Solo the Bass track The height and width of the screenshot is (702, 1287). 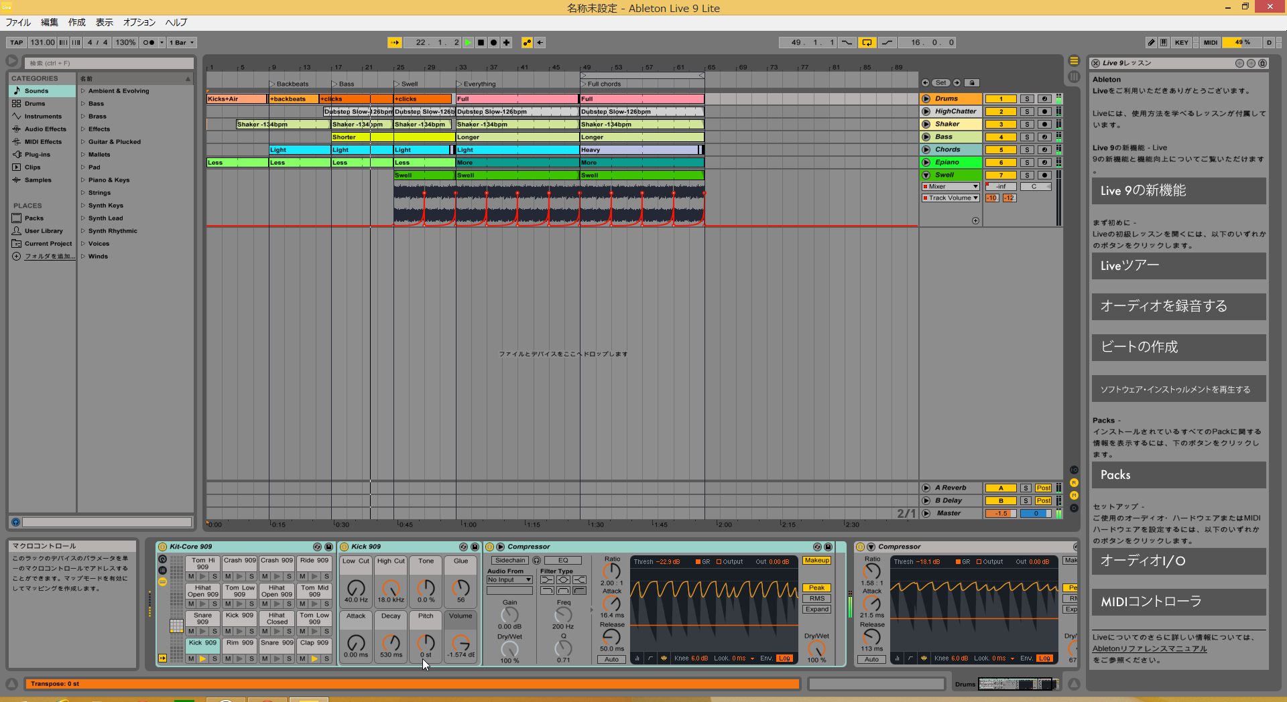coord(1027,137)
